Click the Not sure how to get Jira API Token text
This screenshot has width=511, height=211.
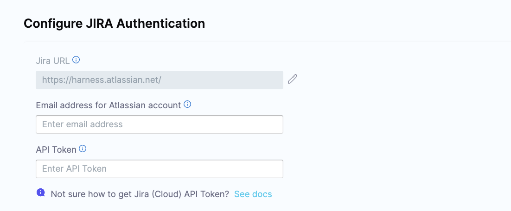point(140,194)
